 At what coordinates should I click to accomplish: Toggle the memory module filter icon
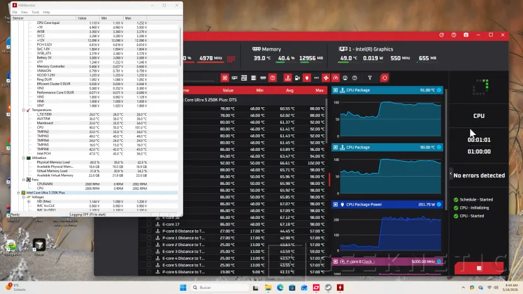pos(263,78)
